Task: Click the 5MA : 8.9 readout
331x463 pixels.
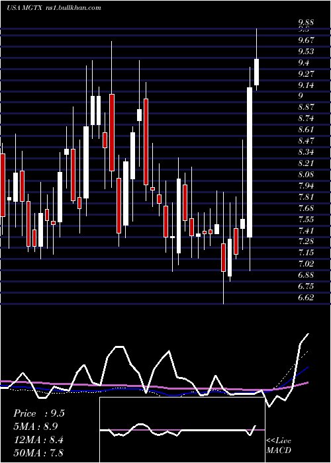Action: pos(36,427)
